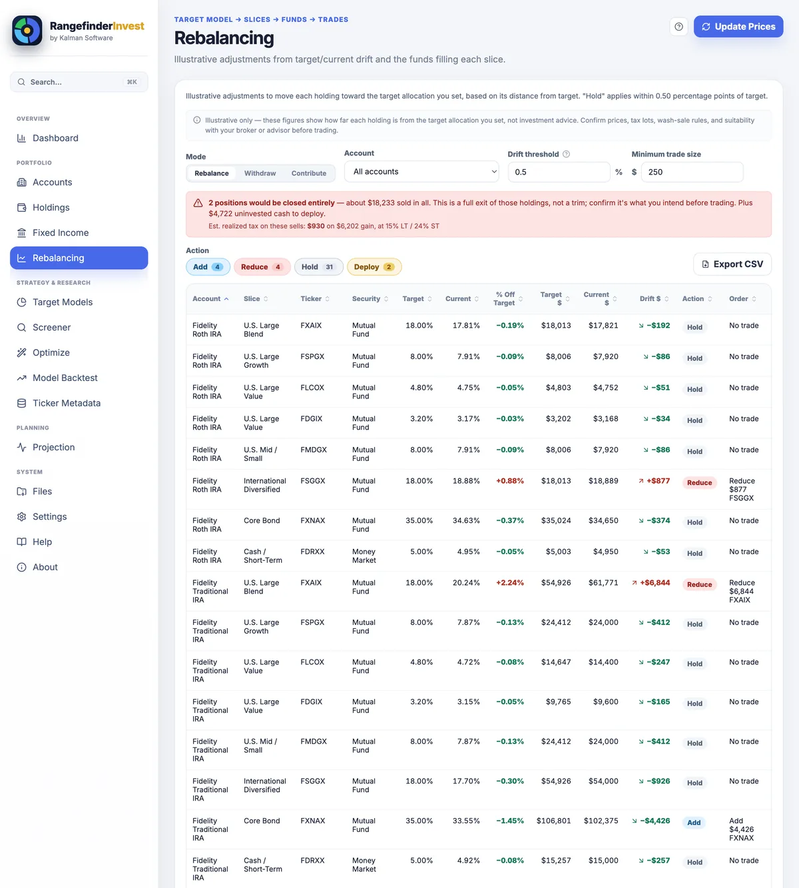Image resolution: width=799 pixels, height=888 pixels.
Task: Sort table by Drift $ column
Action: coord(655,299)
